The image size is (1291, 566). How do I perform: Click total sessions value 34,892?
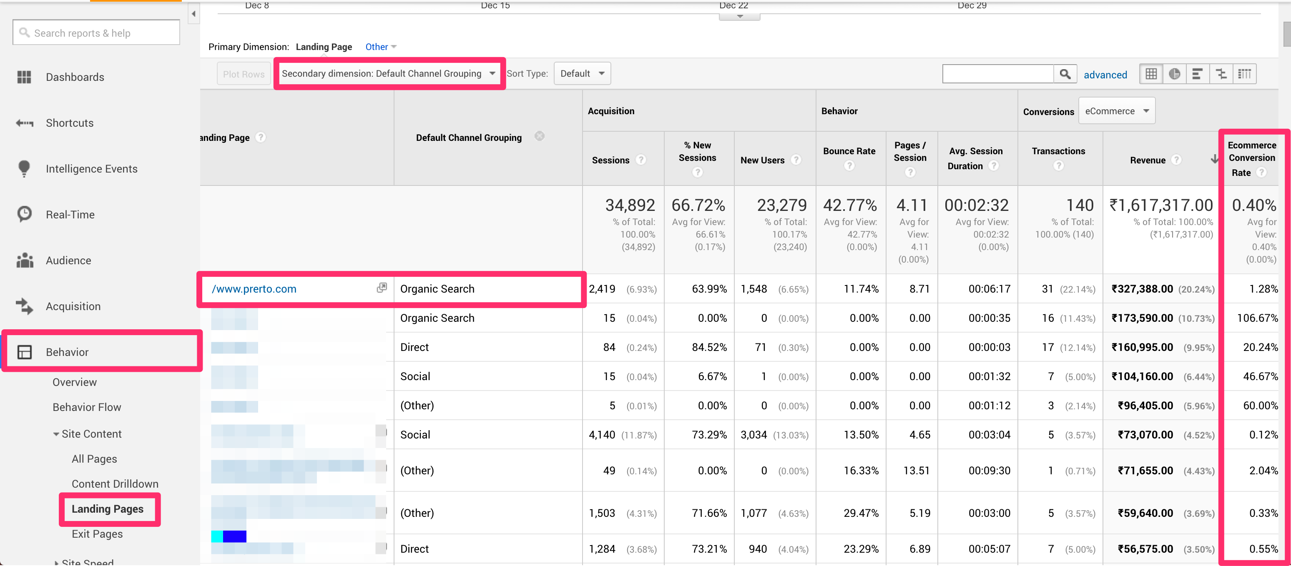pyautogui.click(x=630, y=205)
